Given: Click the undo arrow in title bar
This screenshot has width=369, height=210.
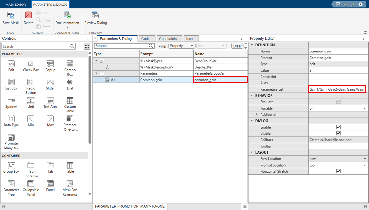Looking at the screenshot, I should click(345, 4).
